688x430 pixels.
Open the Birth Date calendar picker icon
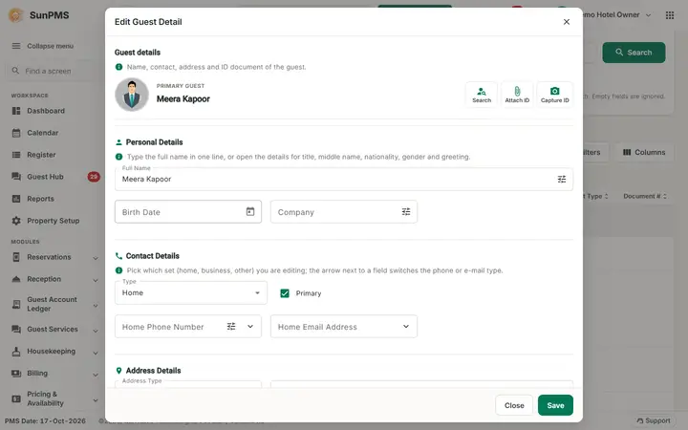pos(250,211)
